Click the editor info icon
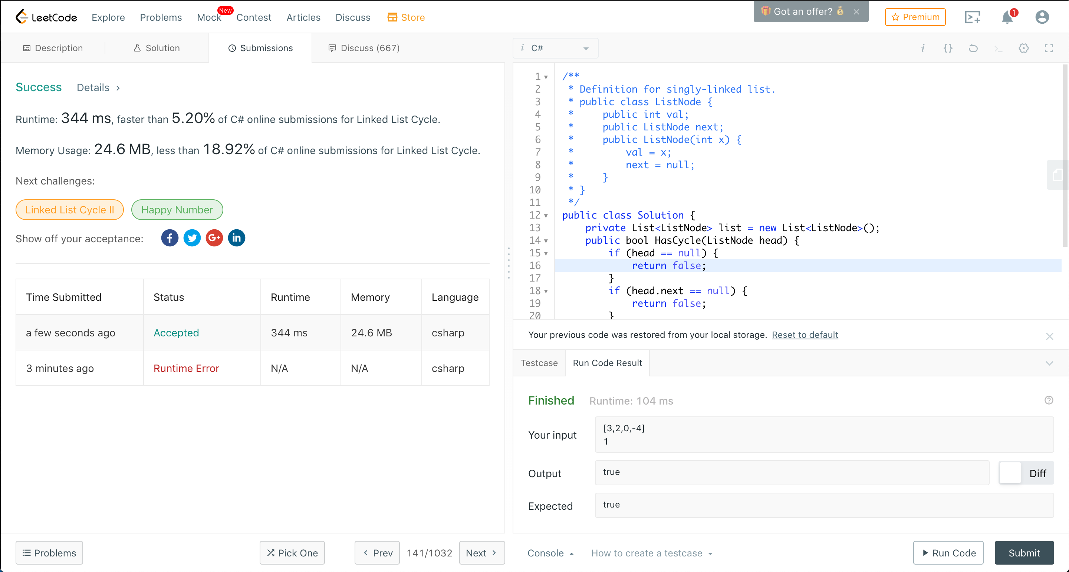This screenshot has height=572, width=1069. 922,48
